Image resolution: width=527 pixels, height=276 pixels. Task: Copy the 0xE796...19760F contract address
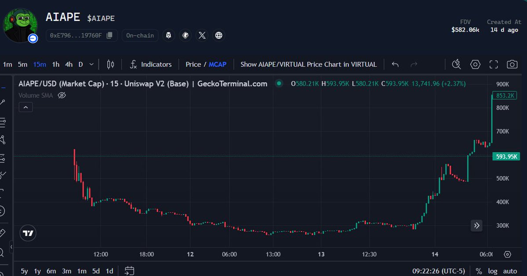click(109, 36)
